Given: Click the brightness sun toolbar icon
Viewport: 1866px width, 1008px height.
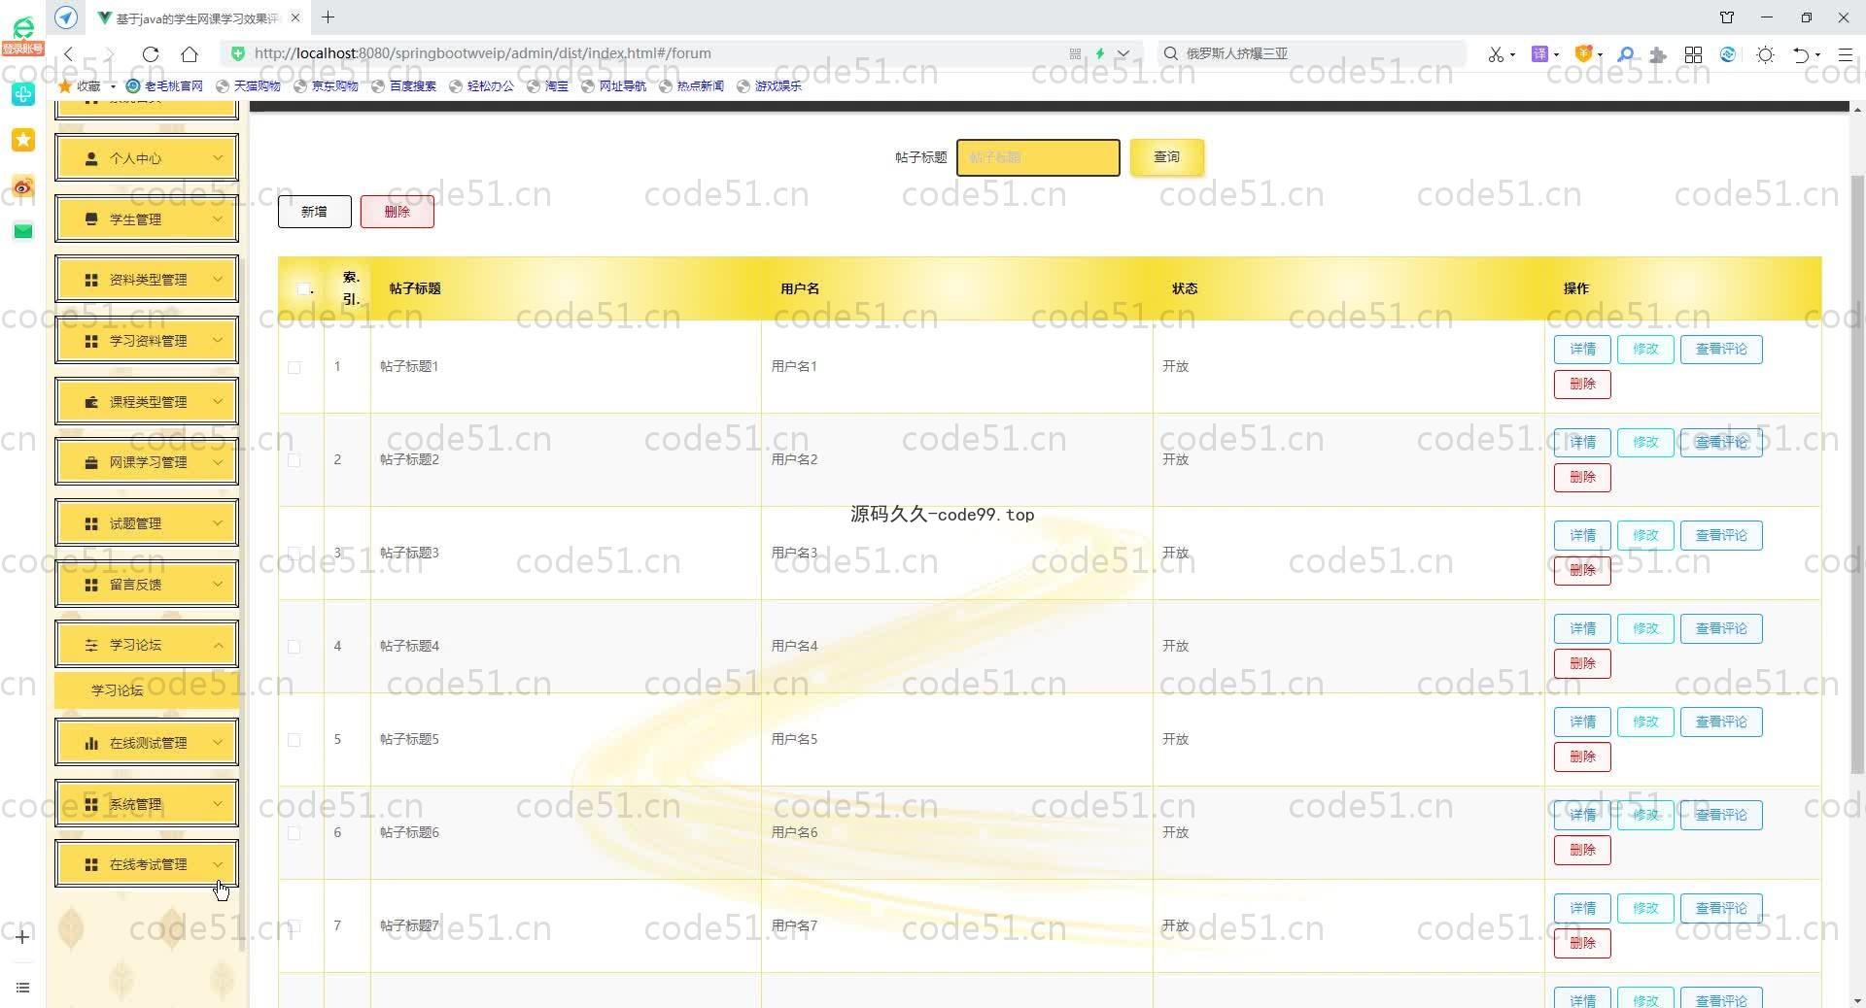Looking at the screenshot, I should point(1766,54).
